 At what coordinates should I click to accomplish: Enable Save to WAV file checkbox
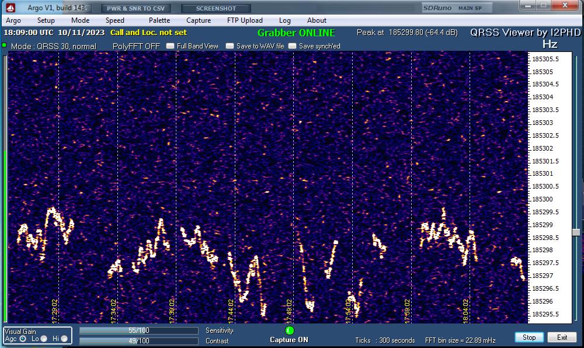pyautogui.click(x=230, y=46)
